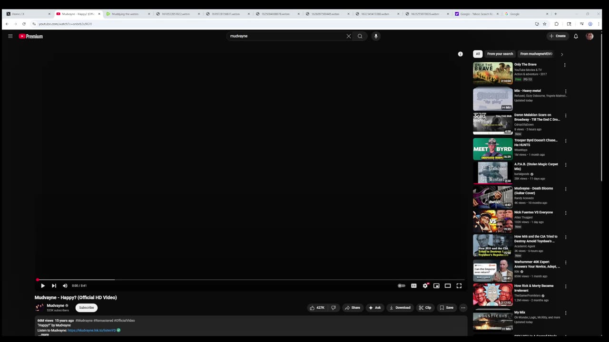609x342 pixels.
Task: Open Mudvayne - Death Blooms Guitar Cover title
Action: [533, 190]
